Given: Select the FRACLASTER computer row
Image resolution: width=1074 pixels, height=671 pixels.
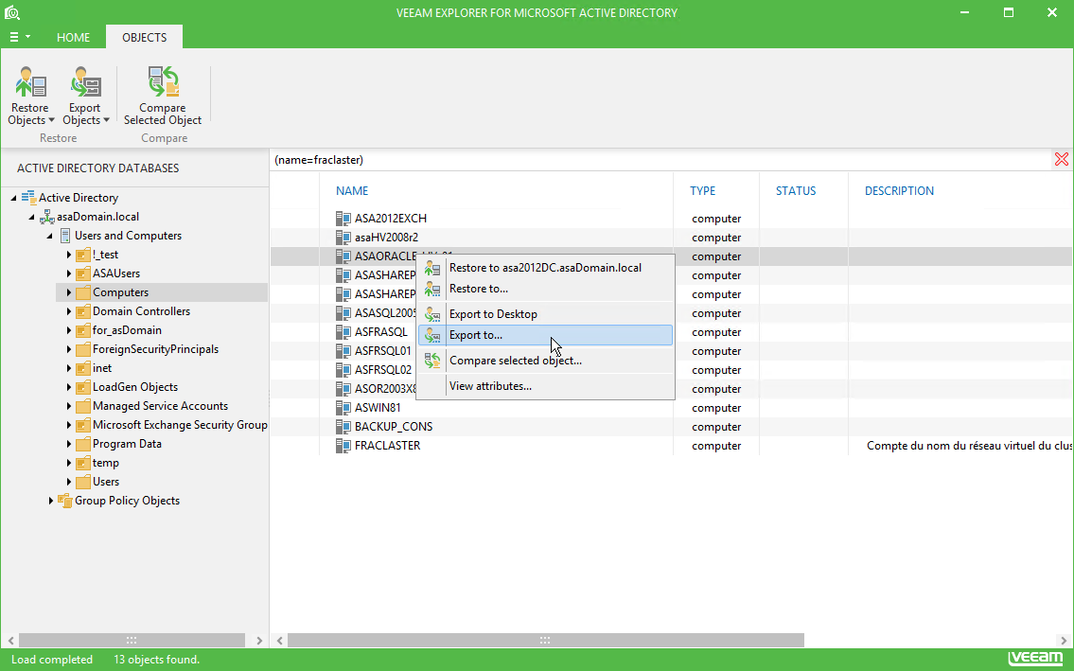Looking at the screenshot, I should pyautogui.click(x=671, y=446).
